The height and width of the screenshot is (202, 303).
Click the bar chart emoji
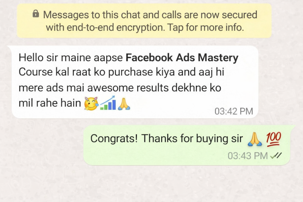tap(108, 103)
